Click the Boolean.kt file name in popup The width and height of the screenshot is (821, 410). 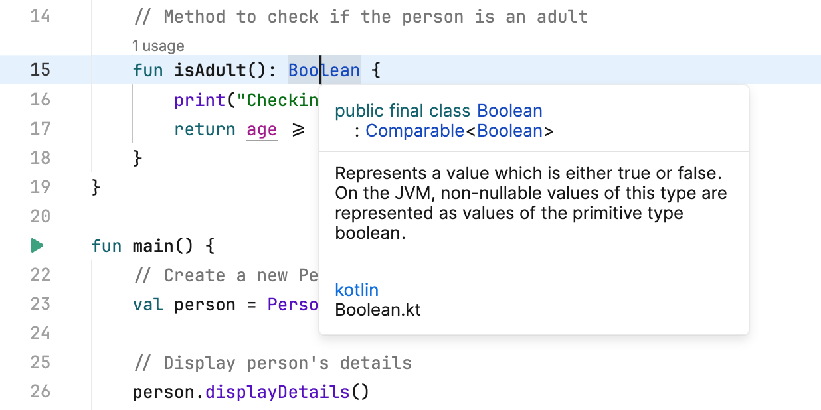coord(378,310)
